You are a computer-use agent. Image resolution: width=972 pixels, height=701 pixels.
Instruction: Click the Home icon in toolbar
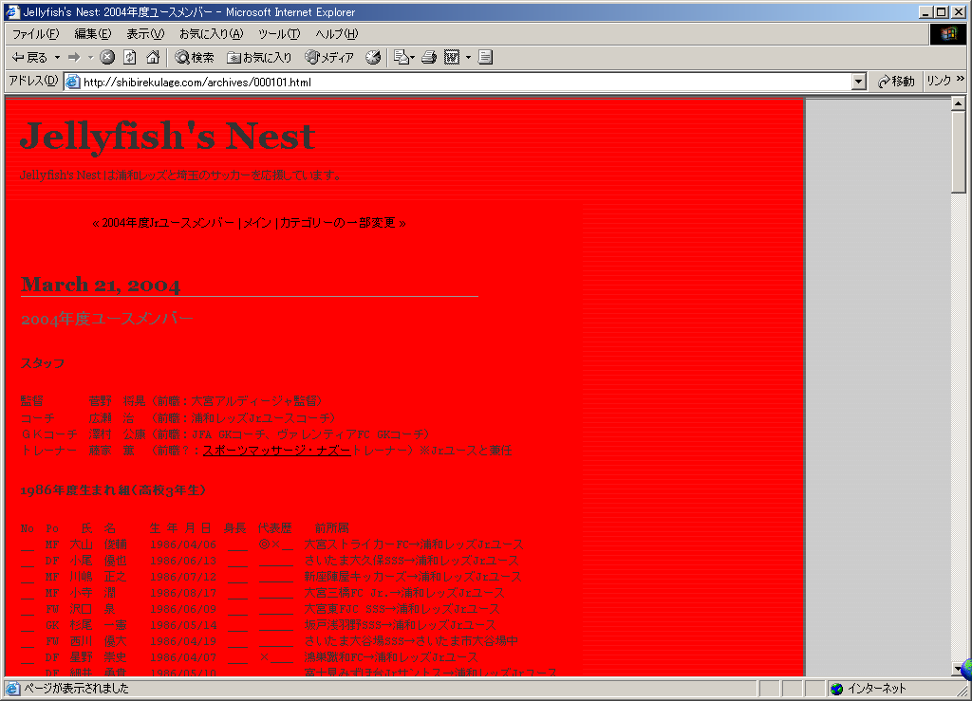(x=153, y=58)
